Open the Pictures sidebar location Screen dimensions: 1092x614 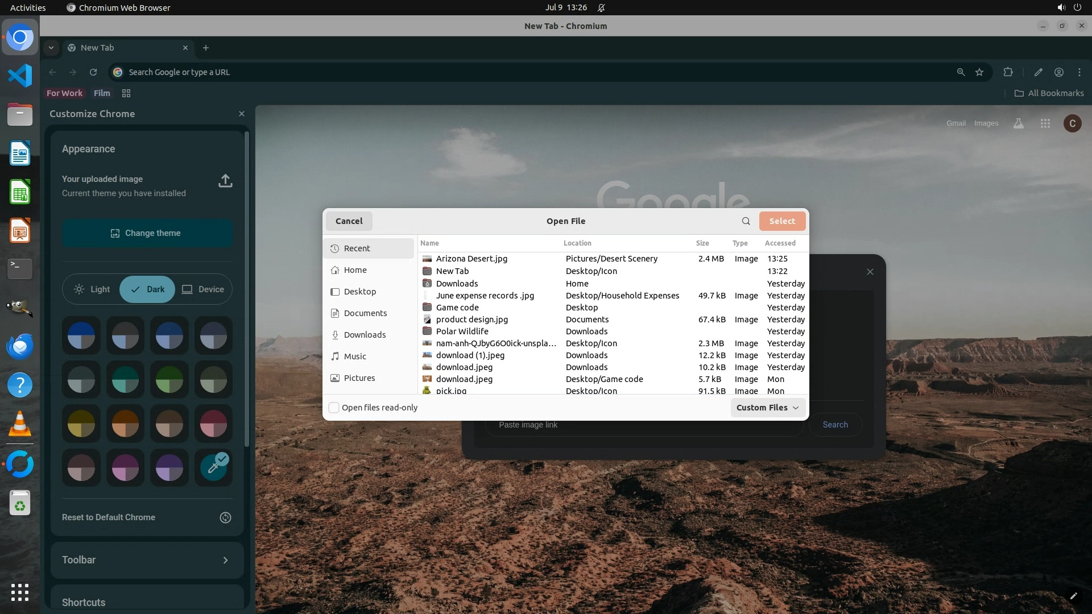coord(359,378)
